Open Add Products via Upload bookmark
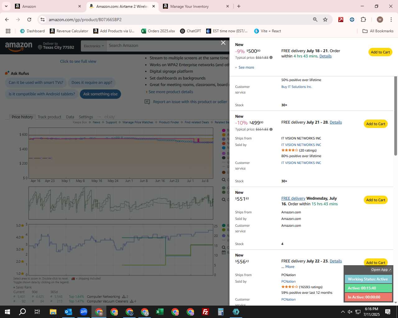The height and width of the screenshot is (318, 398). (114, 31)
